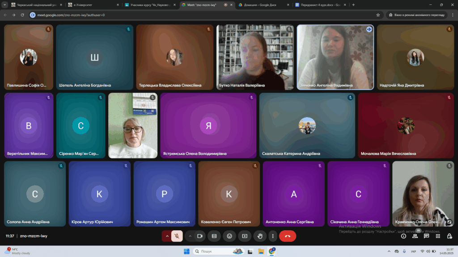Turn on closed captions

click(214, 236)
